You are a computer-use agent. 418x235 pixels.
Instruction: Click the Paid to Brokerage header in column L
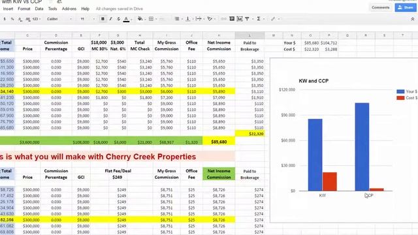[x=249, y=46]
